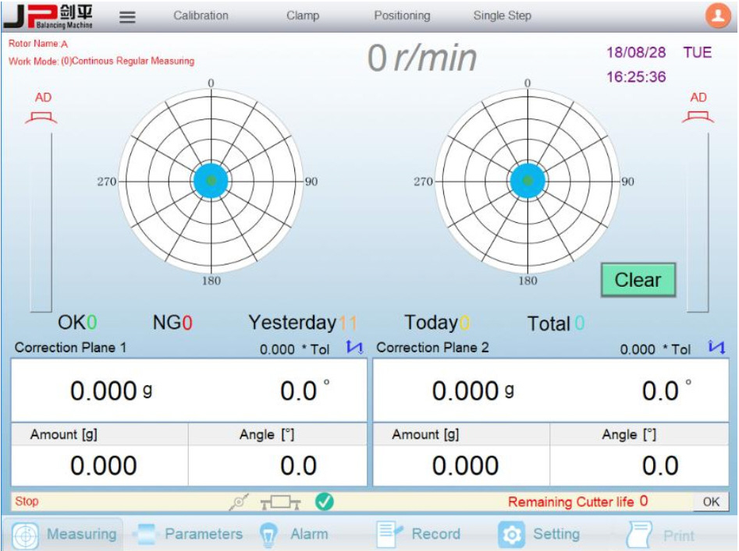Click the Print paper icon

click(639, 535)
